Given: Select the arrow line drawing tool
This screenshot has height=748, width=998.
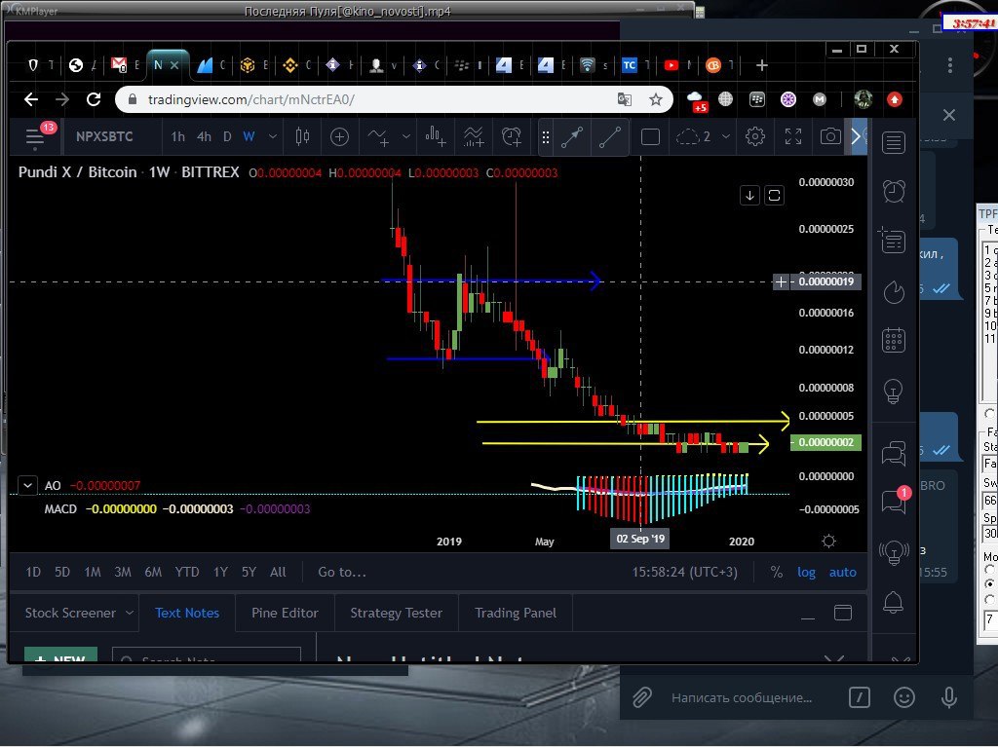Looking at the screenshot, I should coord(571,136).
